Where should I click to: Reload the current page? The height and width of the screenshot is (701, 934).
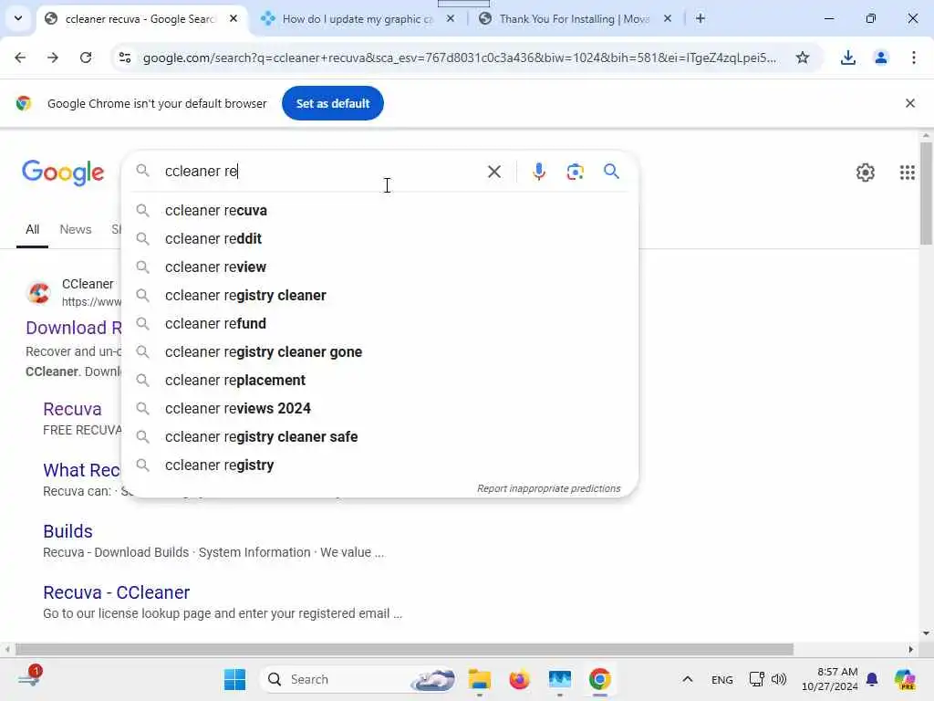86,58
